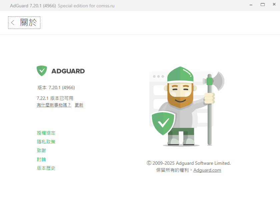The height and width of the screenshot is (213, 280).
Task: Open the 有什麼新事物嗎? what's new link
Action: (x=54, y=105)
